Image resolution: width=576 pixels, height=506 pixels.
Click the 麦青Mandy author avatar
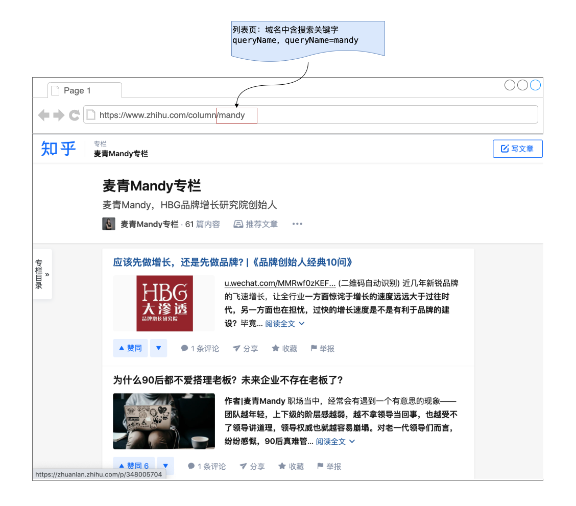(x=109, y=224)
